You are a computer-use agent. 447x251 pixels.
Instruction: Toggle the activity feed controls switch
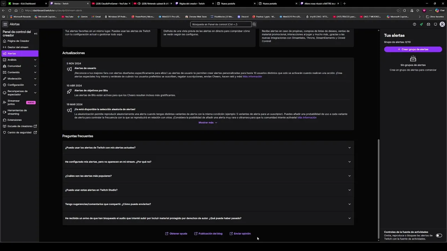point(439,235)
